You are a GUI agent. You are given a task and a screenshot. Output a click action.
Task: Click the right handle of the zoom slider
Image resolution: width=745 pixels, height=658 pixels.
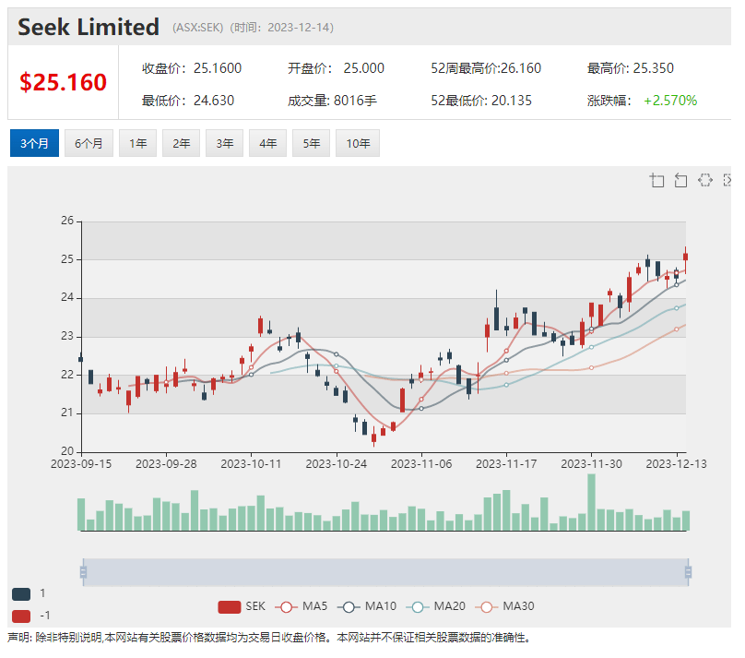click(x=688, y=572)
